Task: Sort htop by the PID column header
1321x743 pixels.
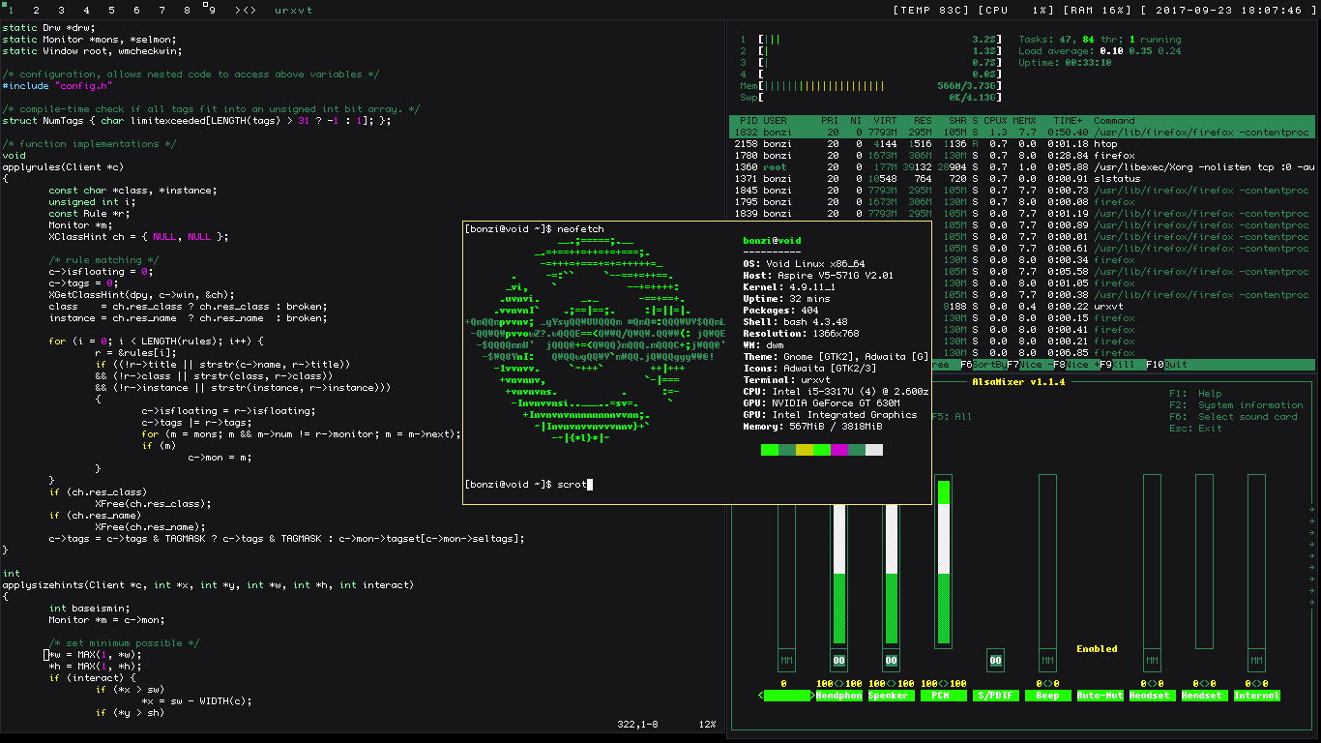Action: click(748, 121)
